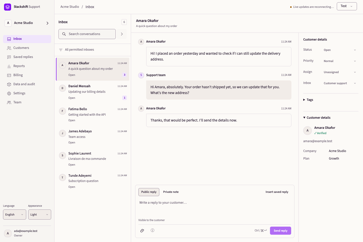This screenshot has height=242, width=363.
Task: Change the Priority dropdown from Normal
Action: pos(340,61)
